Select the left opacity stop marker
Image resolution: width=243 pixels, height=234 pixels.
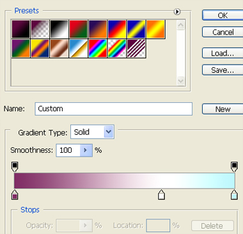pyautogui.click(x=15, y=167)
